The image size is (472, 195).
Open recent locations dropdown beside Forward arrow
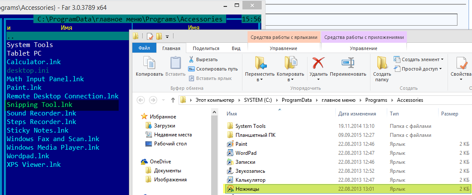[164, 100]
